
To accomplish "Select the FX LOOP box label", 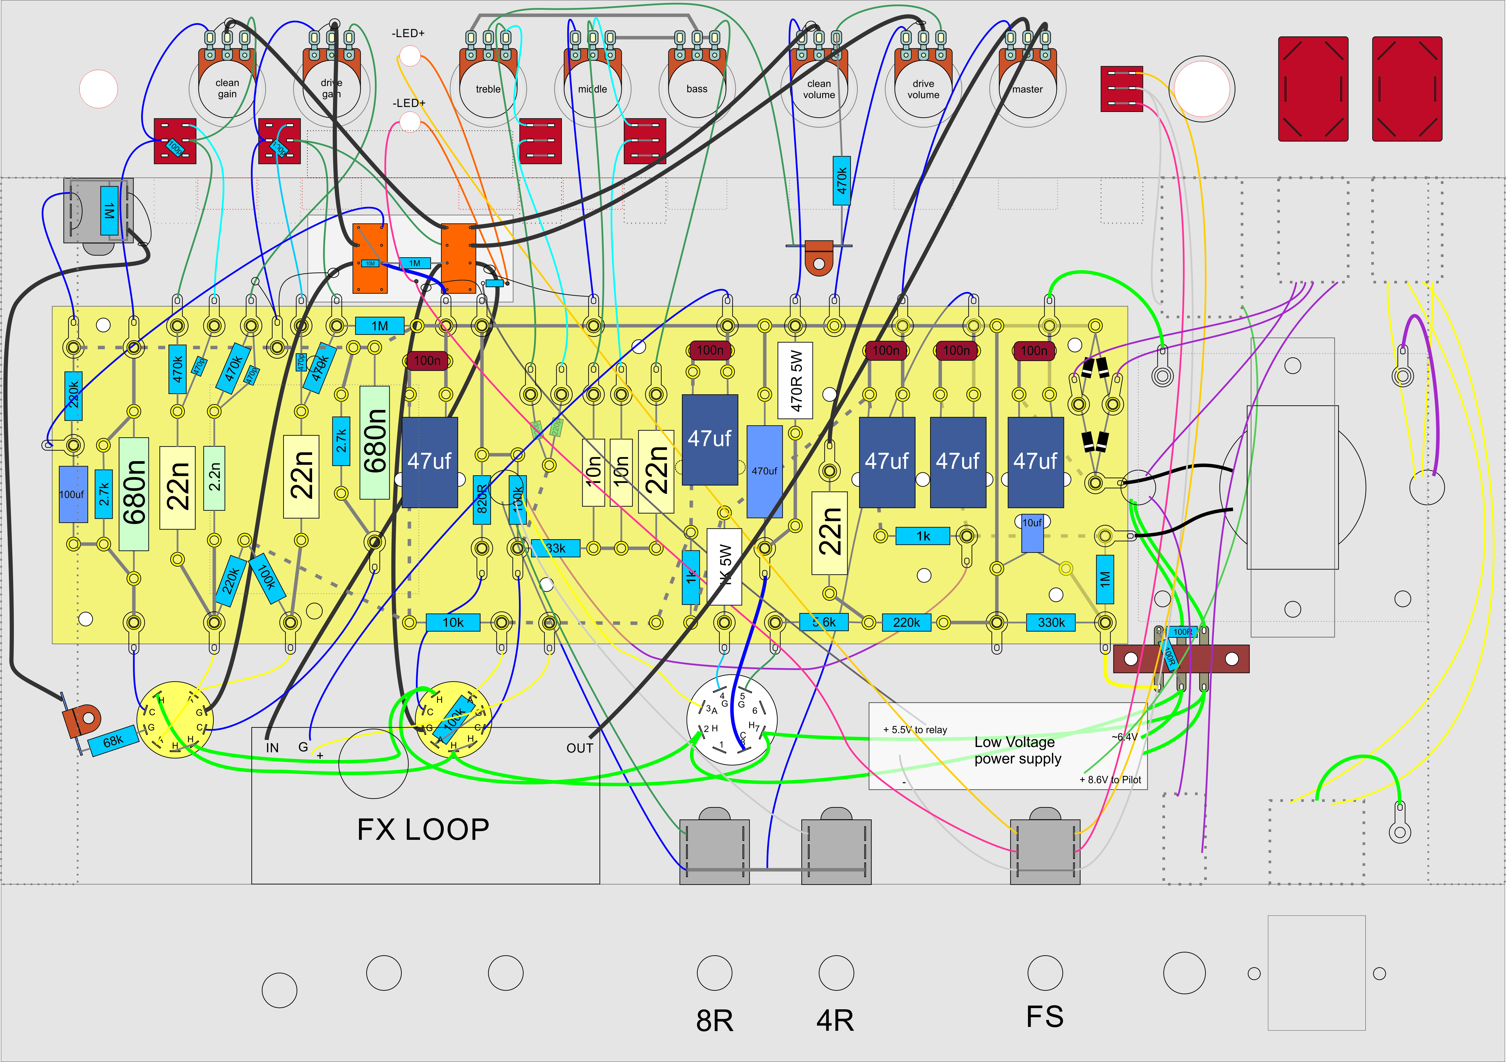I will tap(423, 829).
